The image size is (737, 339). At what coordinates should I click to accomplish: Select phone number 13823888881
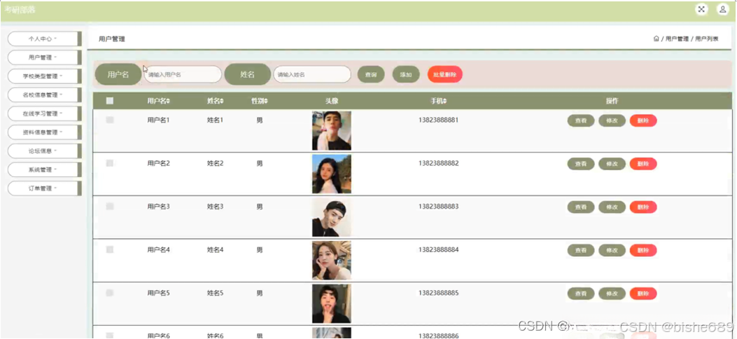pyautogui.click(x=438, y=120)
